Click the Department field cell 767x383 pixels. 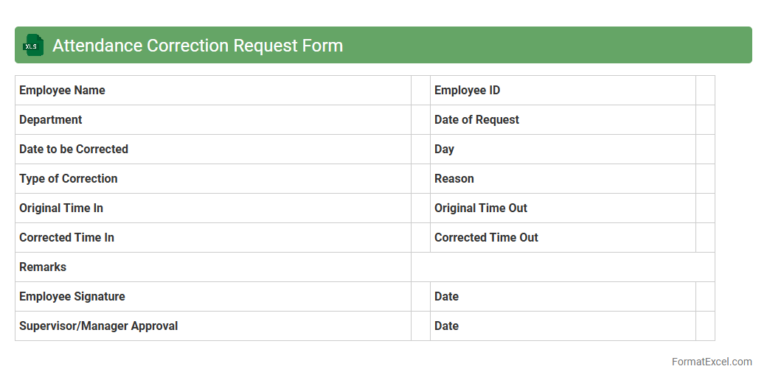coord(212,120)
